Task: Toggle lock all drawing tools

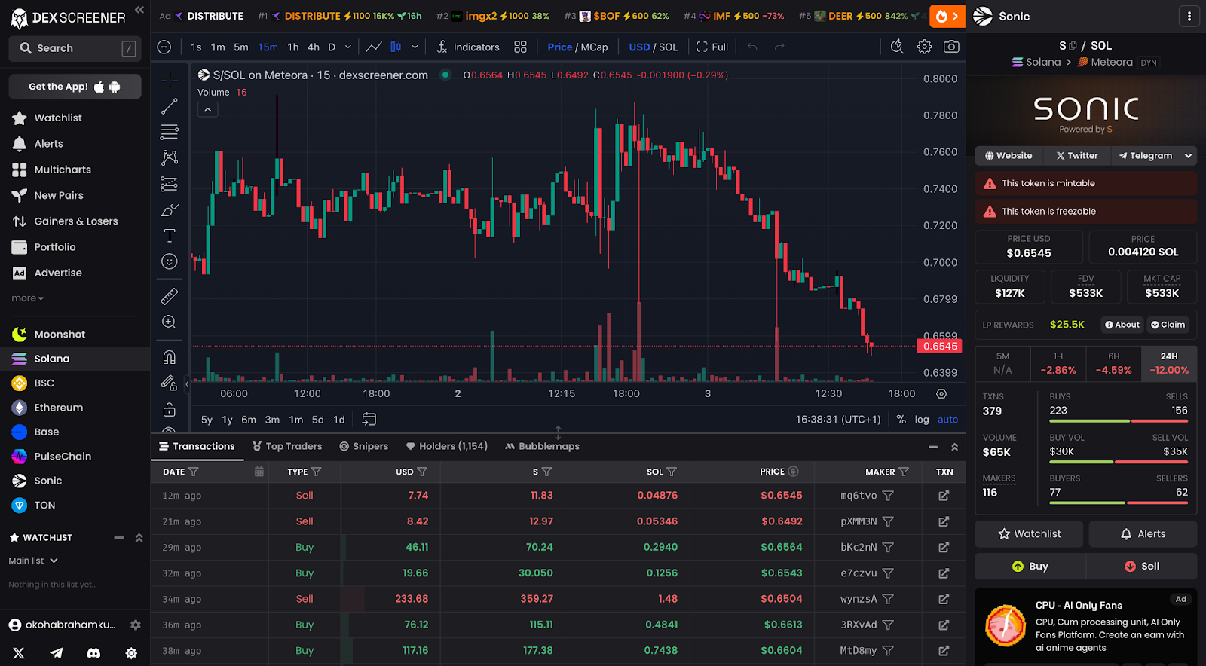Action: 170,410
